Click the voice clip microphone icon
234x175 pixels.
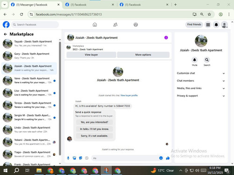pos(68,158)
